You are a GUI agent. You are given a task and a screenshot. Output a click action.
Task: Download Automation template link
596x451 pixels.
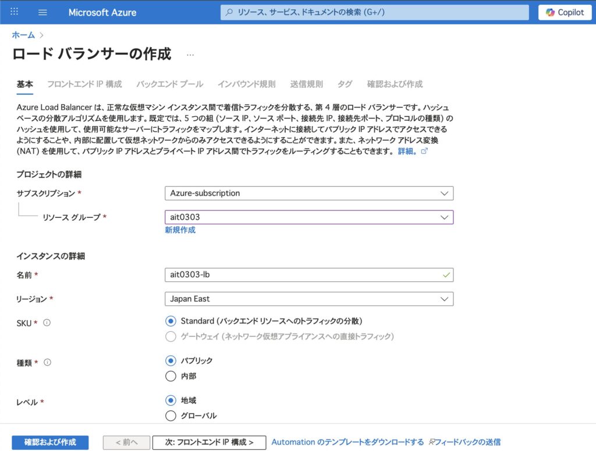[x=347, y=442]
